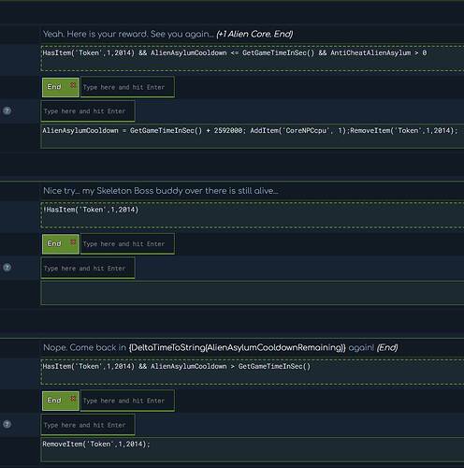Image resolution: width=464 pixels, height=468 pixels.
Task: Click the help icon beside the Skeleton Boss block's lower input
Action: (x=7, y=267)
